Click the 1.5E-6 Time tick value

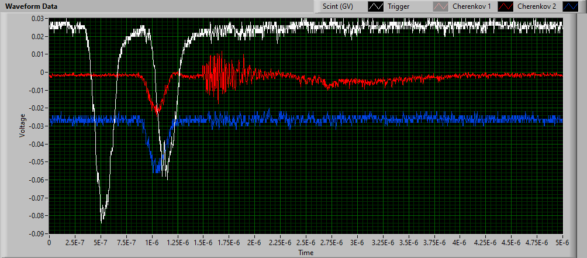[203, 242]
